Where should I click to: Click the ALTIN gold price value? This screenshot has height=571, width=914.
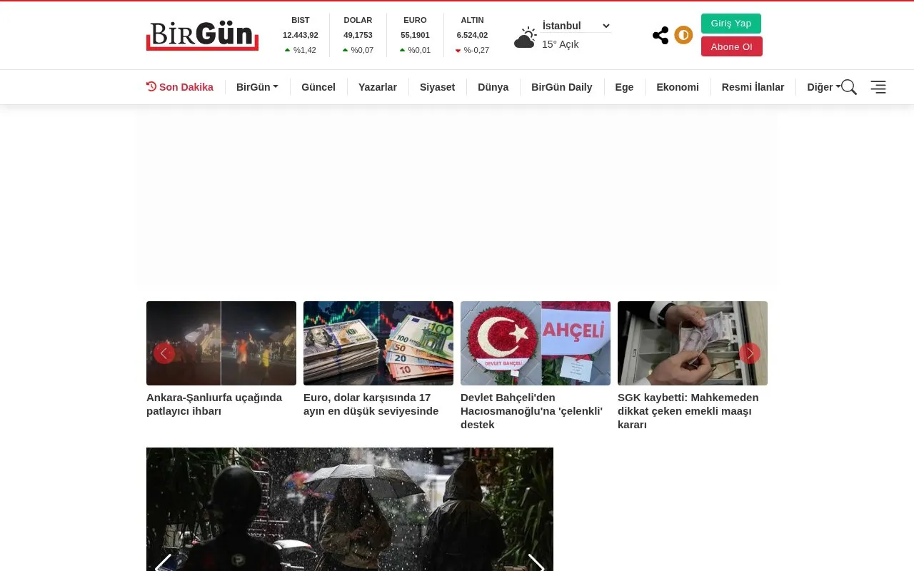tap(472, 35)
